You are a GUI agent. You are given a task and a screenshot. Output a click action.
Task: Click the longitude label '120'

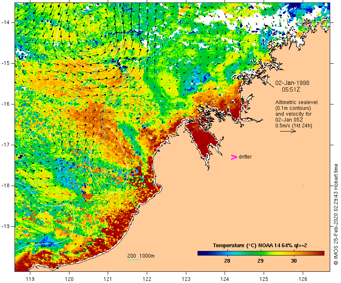[x=69, y=279]
